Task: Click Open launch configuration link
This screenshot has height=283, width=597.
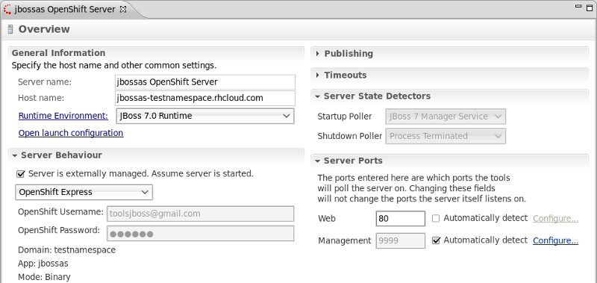Action: pos(71,133)
